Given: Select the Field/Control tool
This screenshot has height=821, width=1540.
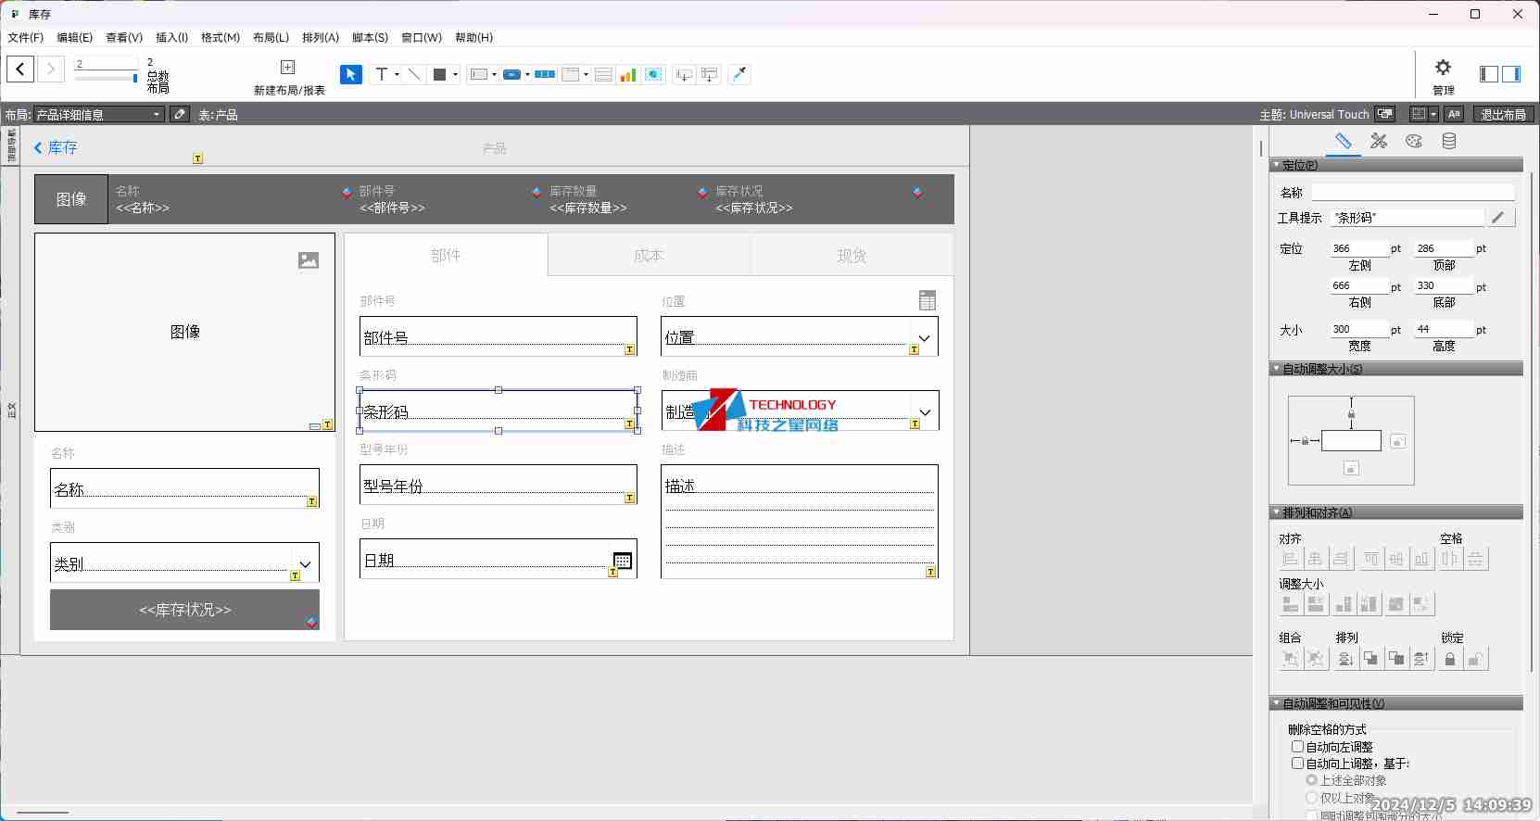Looking at the screenshot, I should [x=479, y=74].
